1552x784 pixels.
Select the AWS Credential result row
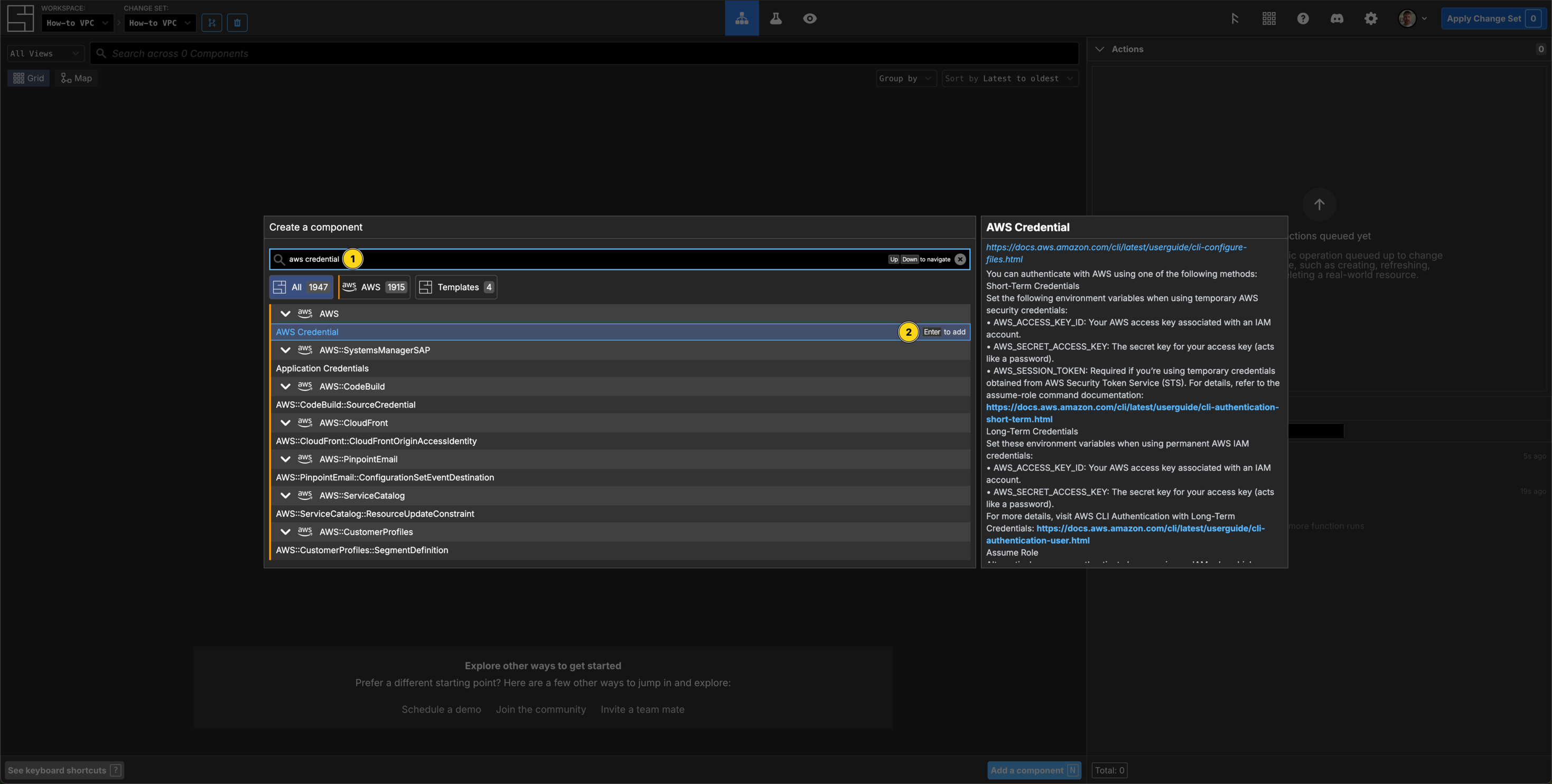coord(620,332)
